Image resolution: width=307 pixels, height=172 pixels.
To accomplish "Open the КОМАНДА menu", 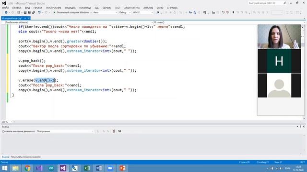I will [x=85, y=8].
